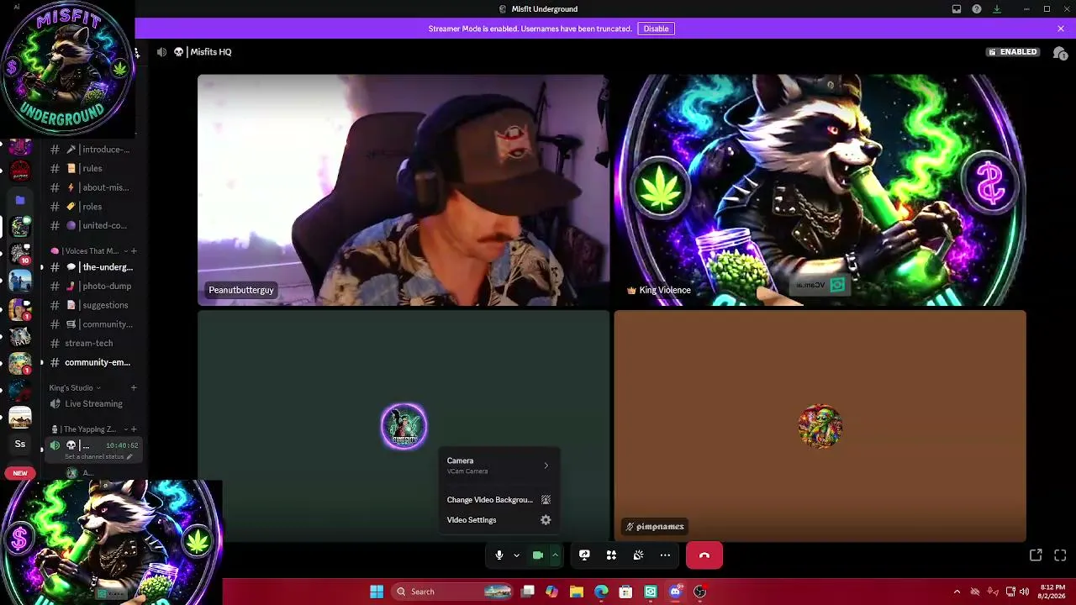Open the Windows Start menu
The width and height of the screenshot is (1076, 605).
pyautogui.click(x=377, y=592)
